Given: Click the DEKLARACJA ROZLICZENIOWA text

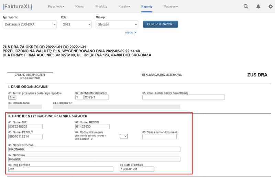Looking at the screenshot, I should (162, 75).
